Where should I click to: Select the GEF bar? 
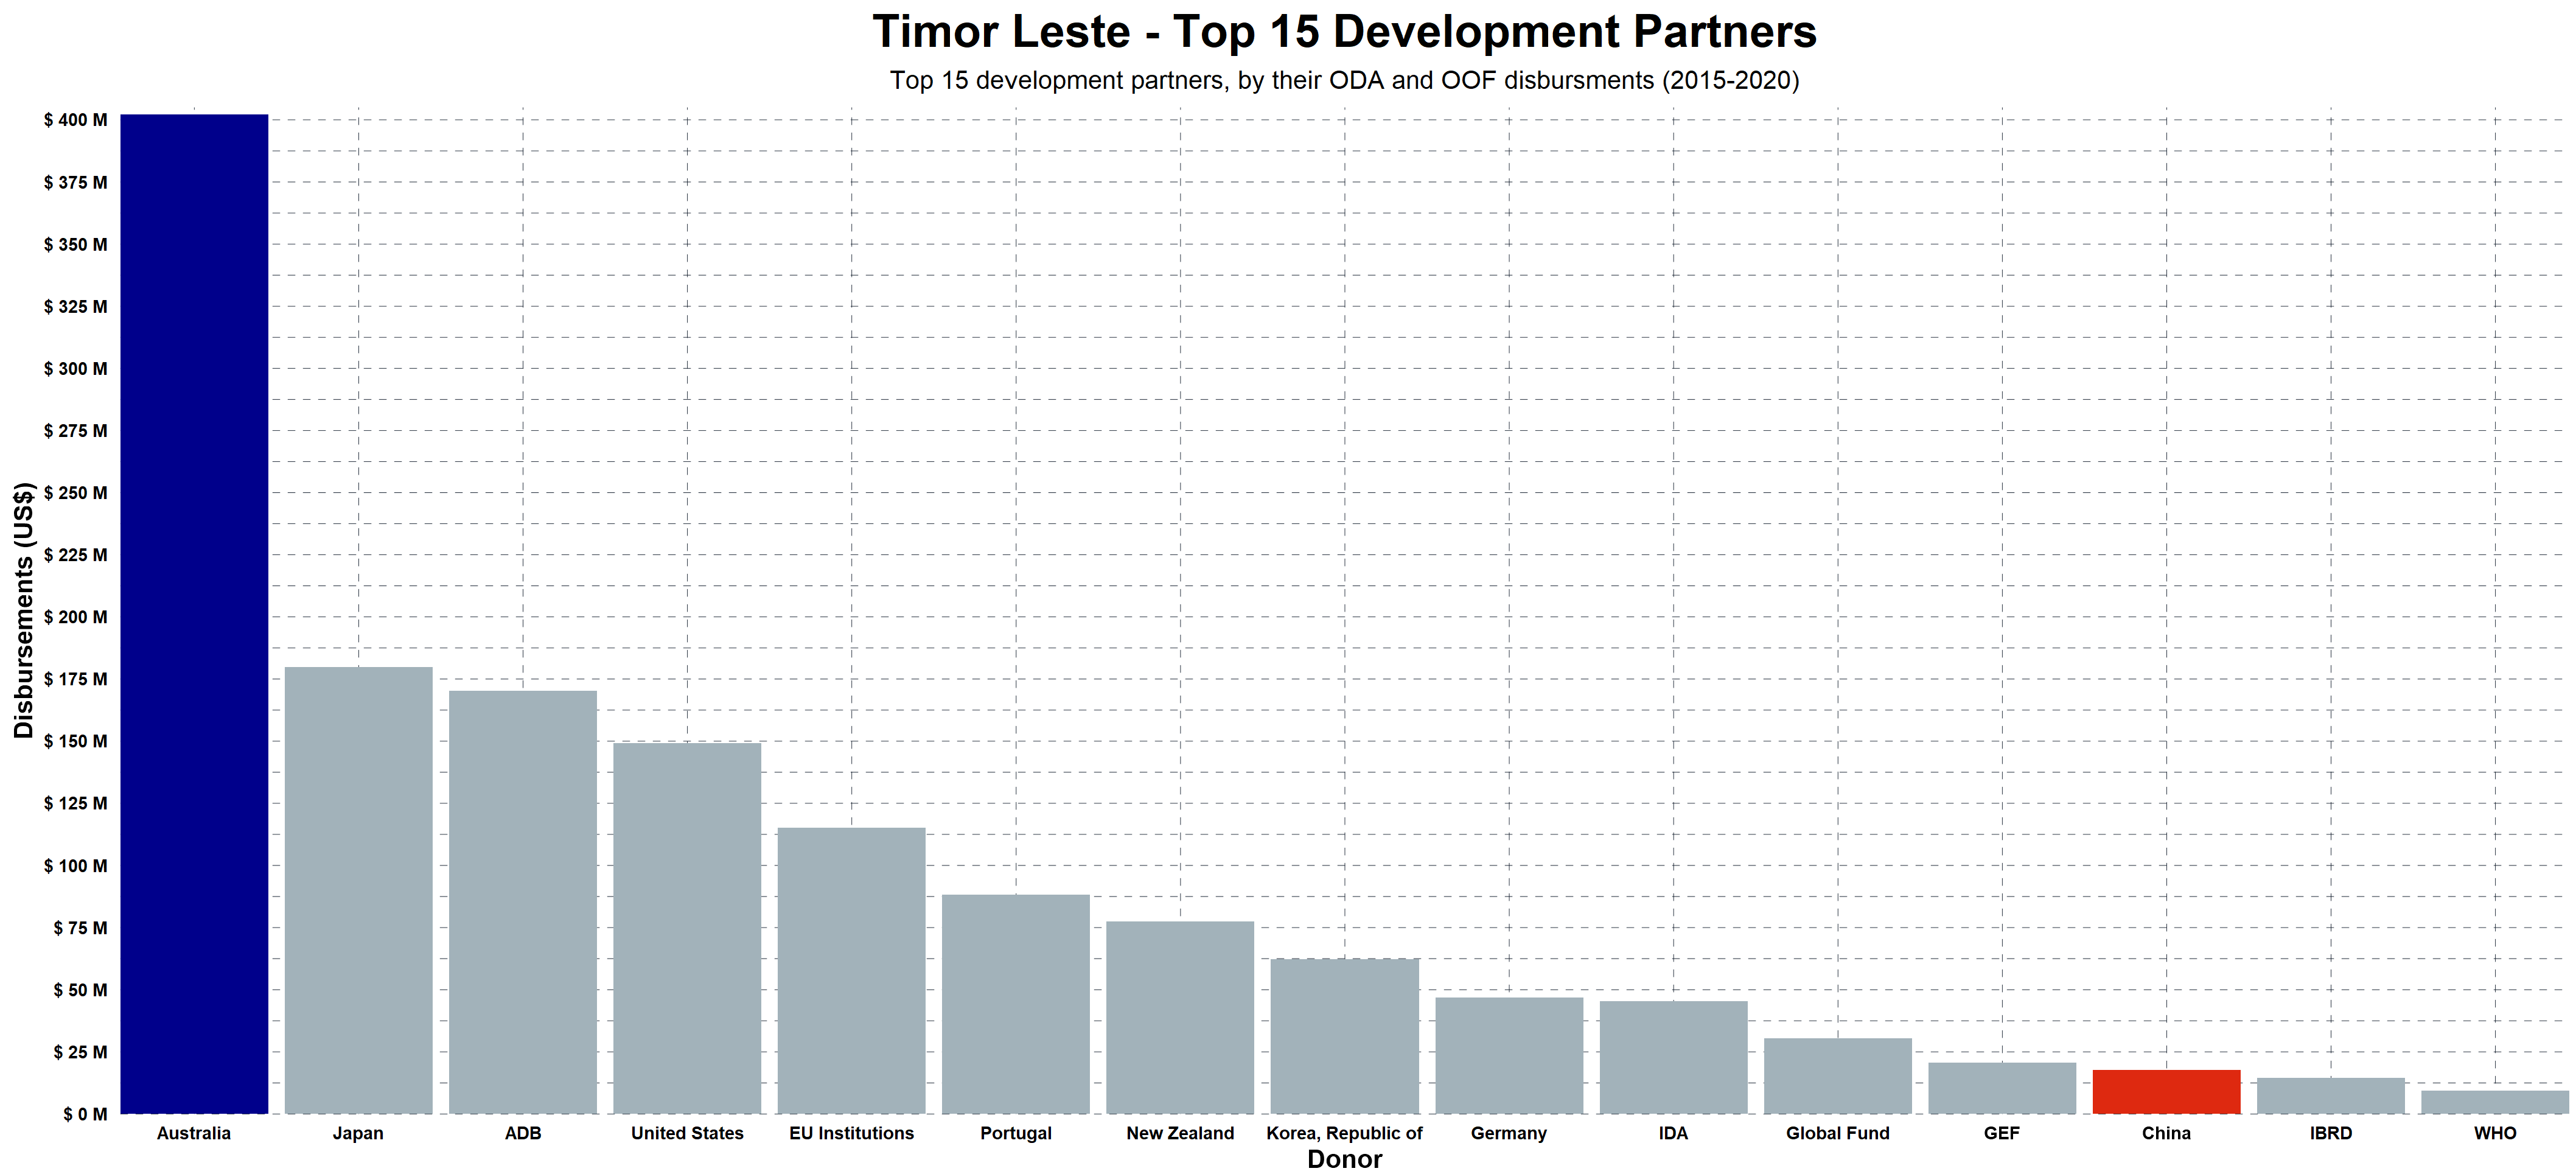2002,1088
